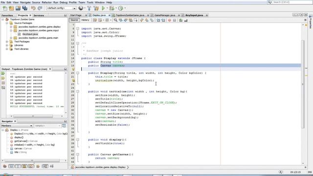The width and height of the screenshot is (313, 176).
Task: Toggle Show Inherited Members navigator filter
Action: [5, 166]
